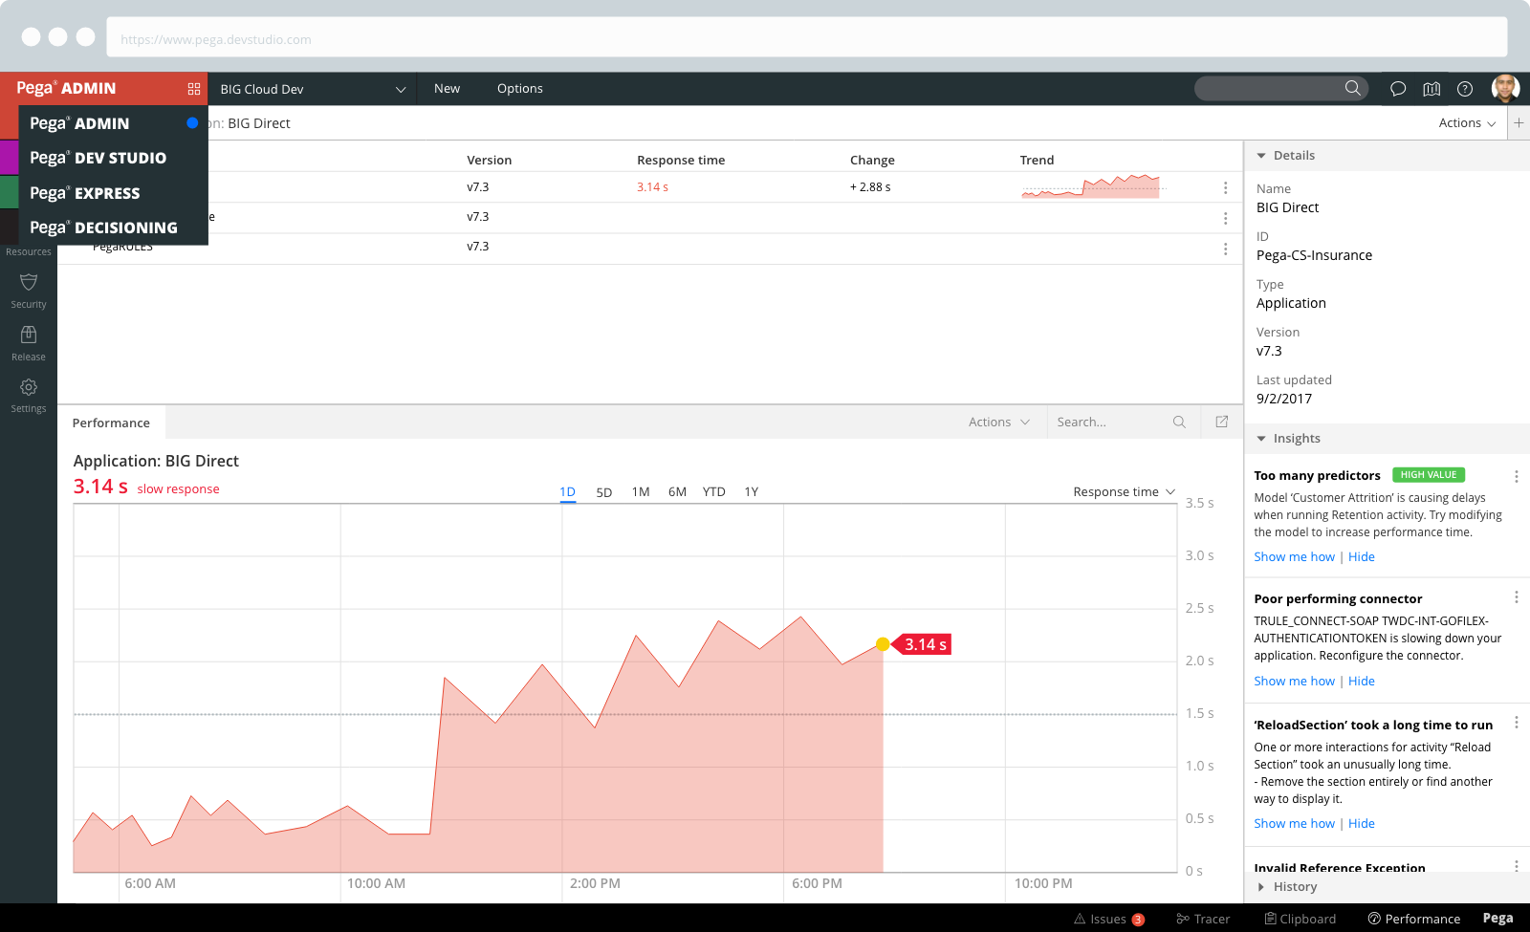
Task: Open the New menu
Action: pyautogui.click(x=447, y=88)
